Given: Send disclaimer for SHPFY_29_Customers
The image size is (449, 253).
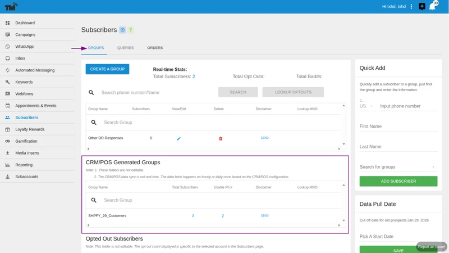Looking at the screenshot, I should (x=264, y=216).
